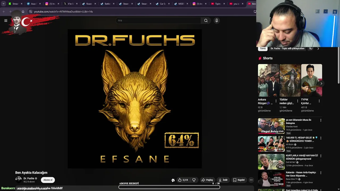Close the Asus tab

(x=40, y=4)
